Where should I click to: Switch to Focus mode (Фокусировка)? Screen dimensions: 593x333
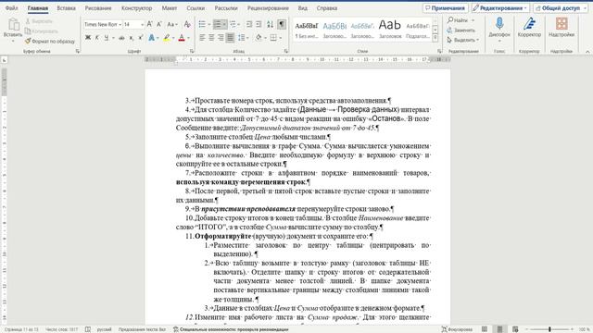457,329
